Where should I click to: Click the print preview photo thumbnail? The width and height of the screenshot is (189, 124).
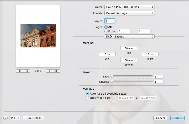[38, 36]
